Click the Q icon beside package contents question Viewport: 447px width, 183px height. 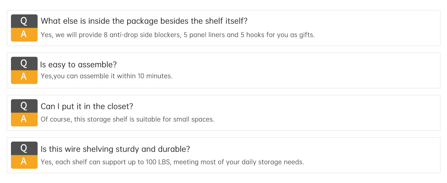point(24,21)
